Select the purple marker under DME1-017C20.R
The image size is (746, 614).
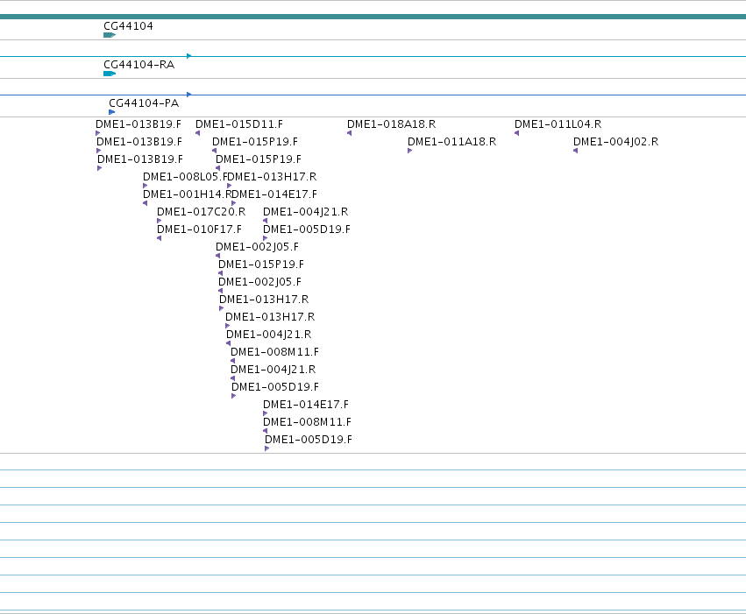click(159, 221)
